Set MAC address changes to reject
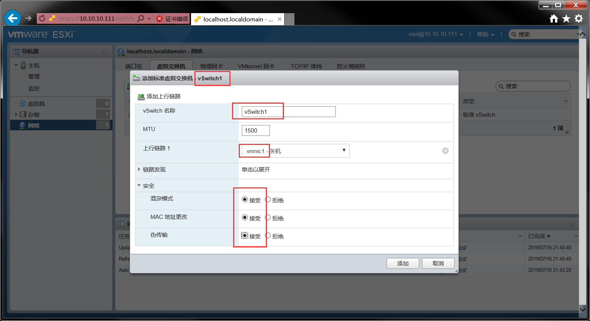 click(x=268, y=217)
